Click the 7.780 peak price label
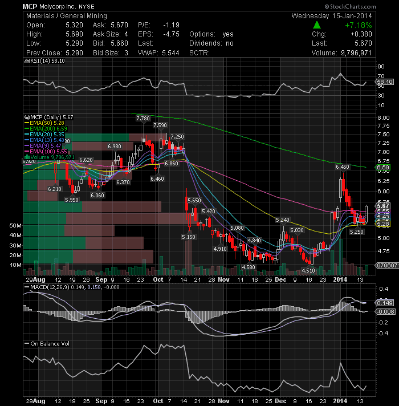 coord(143,119)
